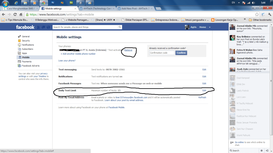
Task: Click the volume icon in system tray
Action: click(254, 3)
